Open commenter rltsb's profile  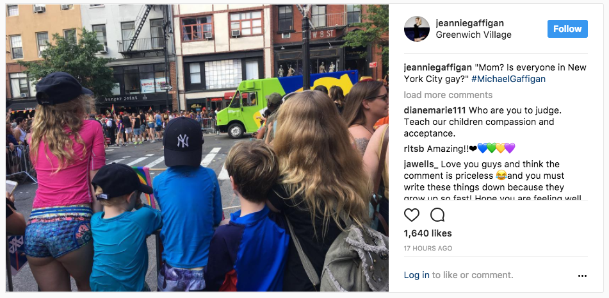coord(414,149)
